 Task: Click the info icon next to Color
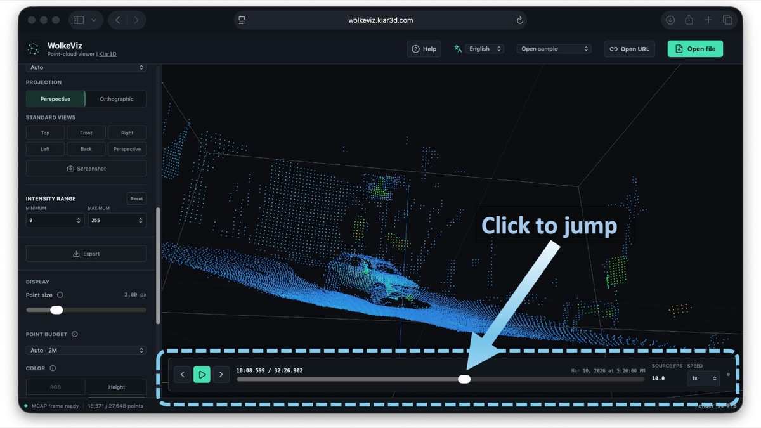[53, 368]
